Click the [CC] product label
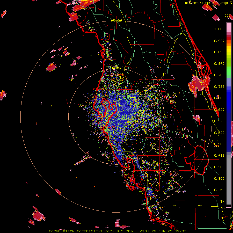 (221, 18)
